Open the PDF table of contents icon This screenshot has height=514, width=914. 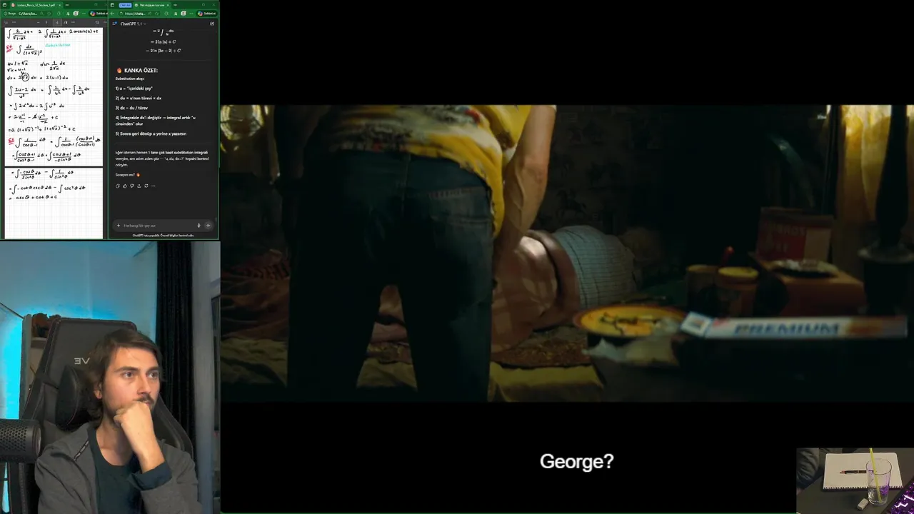click(6, 22)
